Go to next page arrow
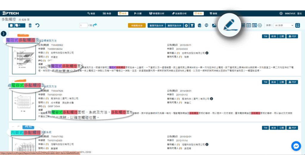The width and height of the screenshot is (305, 155). pos(95,26)
